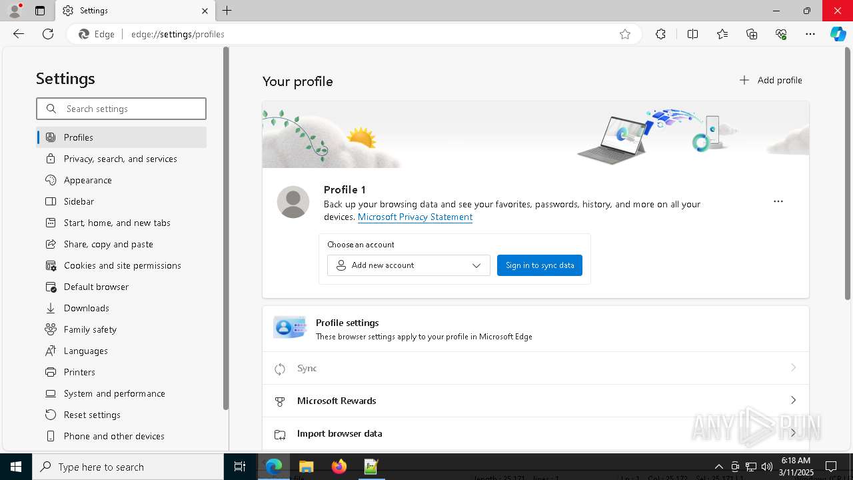Open Phone and other devices
Viewport: 853px width, 480px height.
(x=121, y=436)
